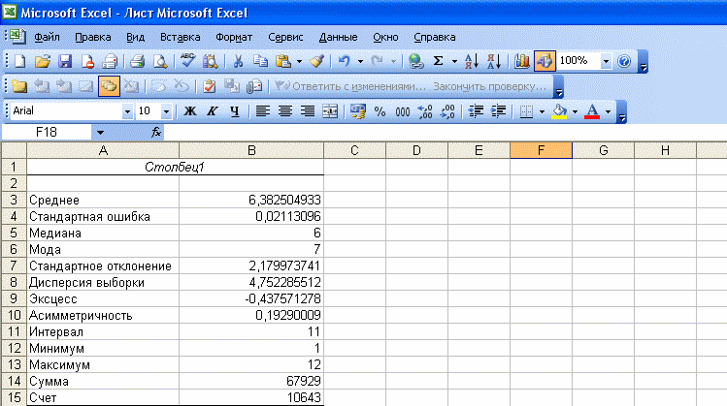Open file using the folder icon
The image size is (727, 406).
tap(42, 61)
